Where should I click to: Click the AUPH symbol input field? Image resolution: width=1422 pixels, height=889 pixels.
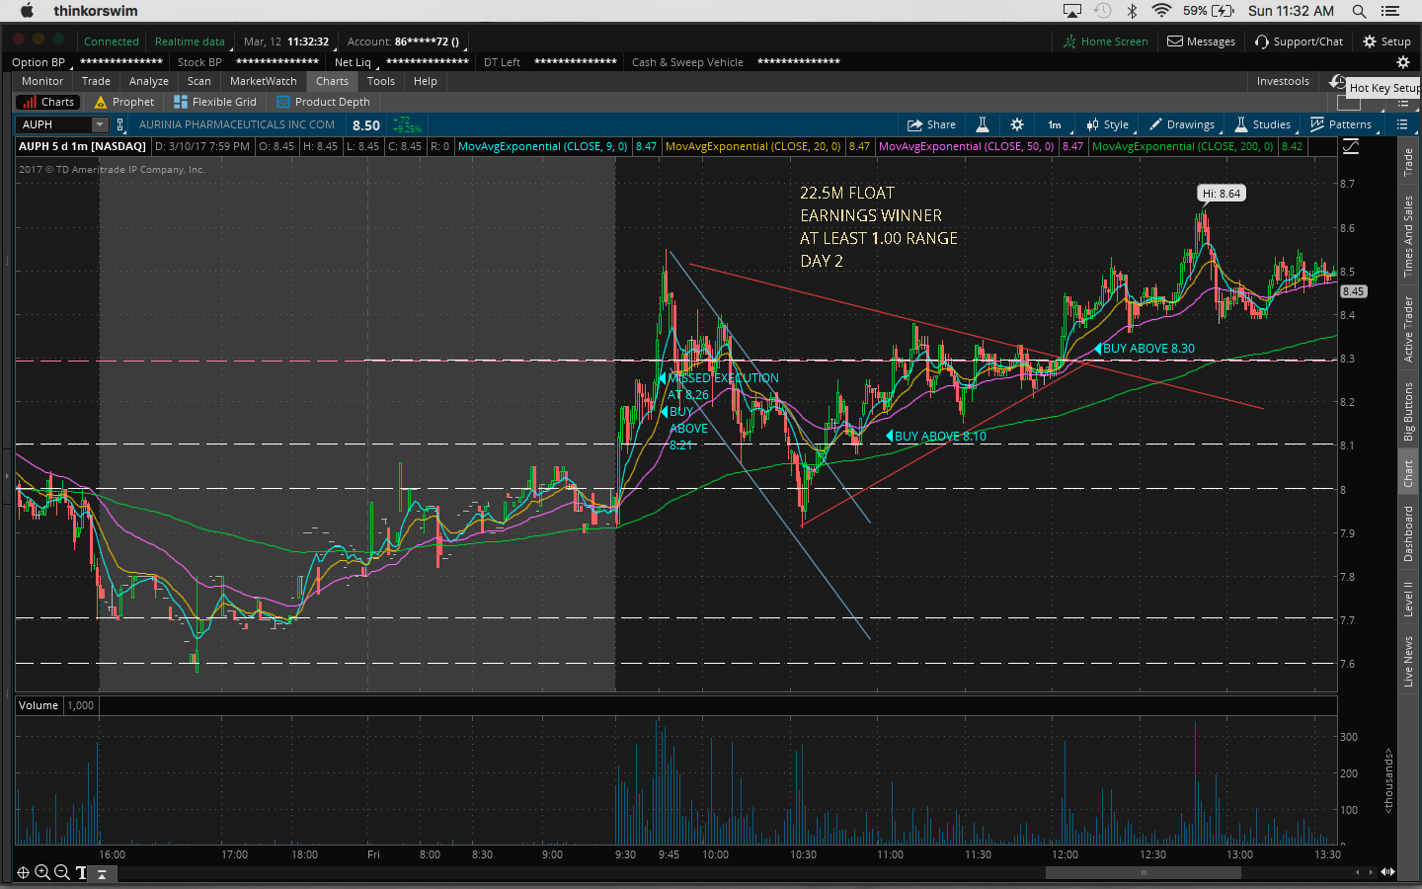coord(55,124)
